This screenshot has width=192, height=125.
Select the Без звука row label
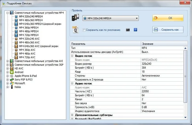point(81,103)
